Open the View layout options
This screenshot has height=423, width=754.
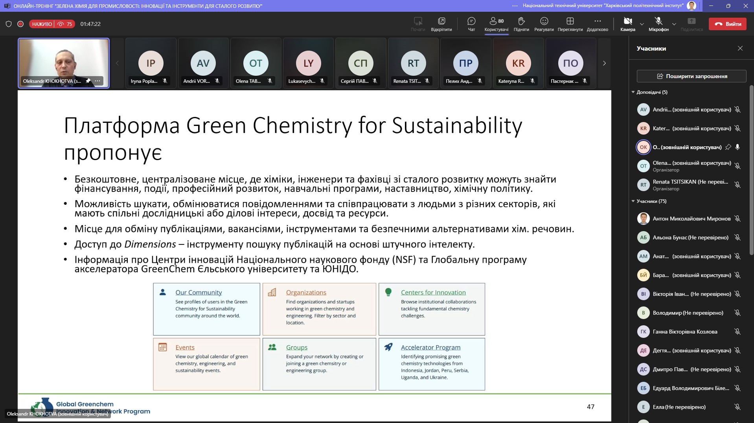point(570,24)
